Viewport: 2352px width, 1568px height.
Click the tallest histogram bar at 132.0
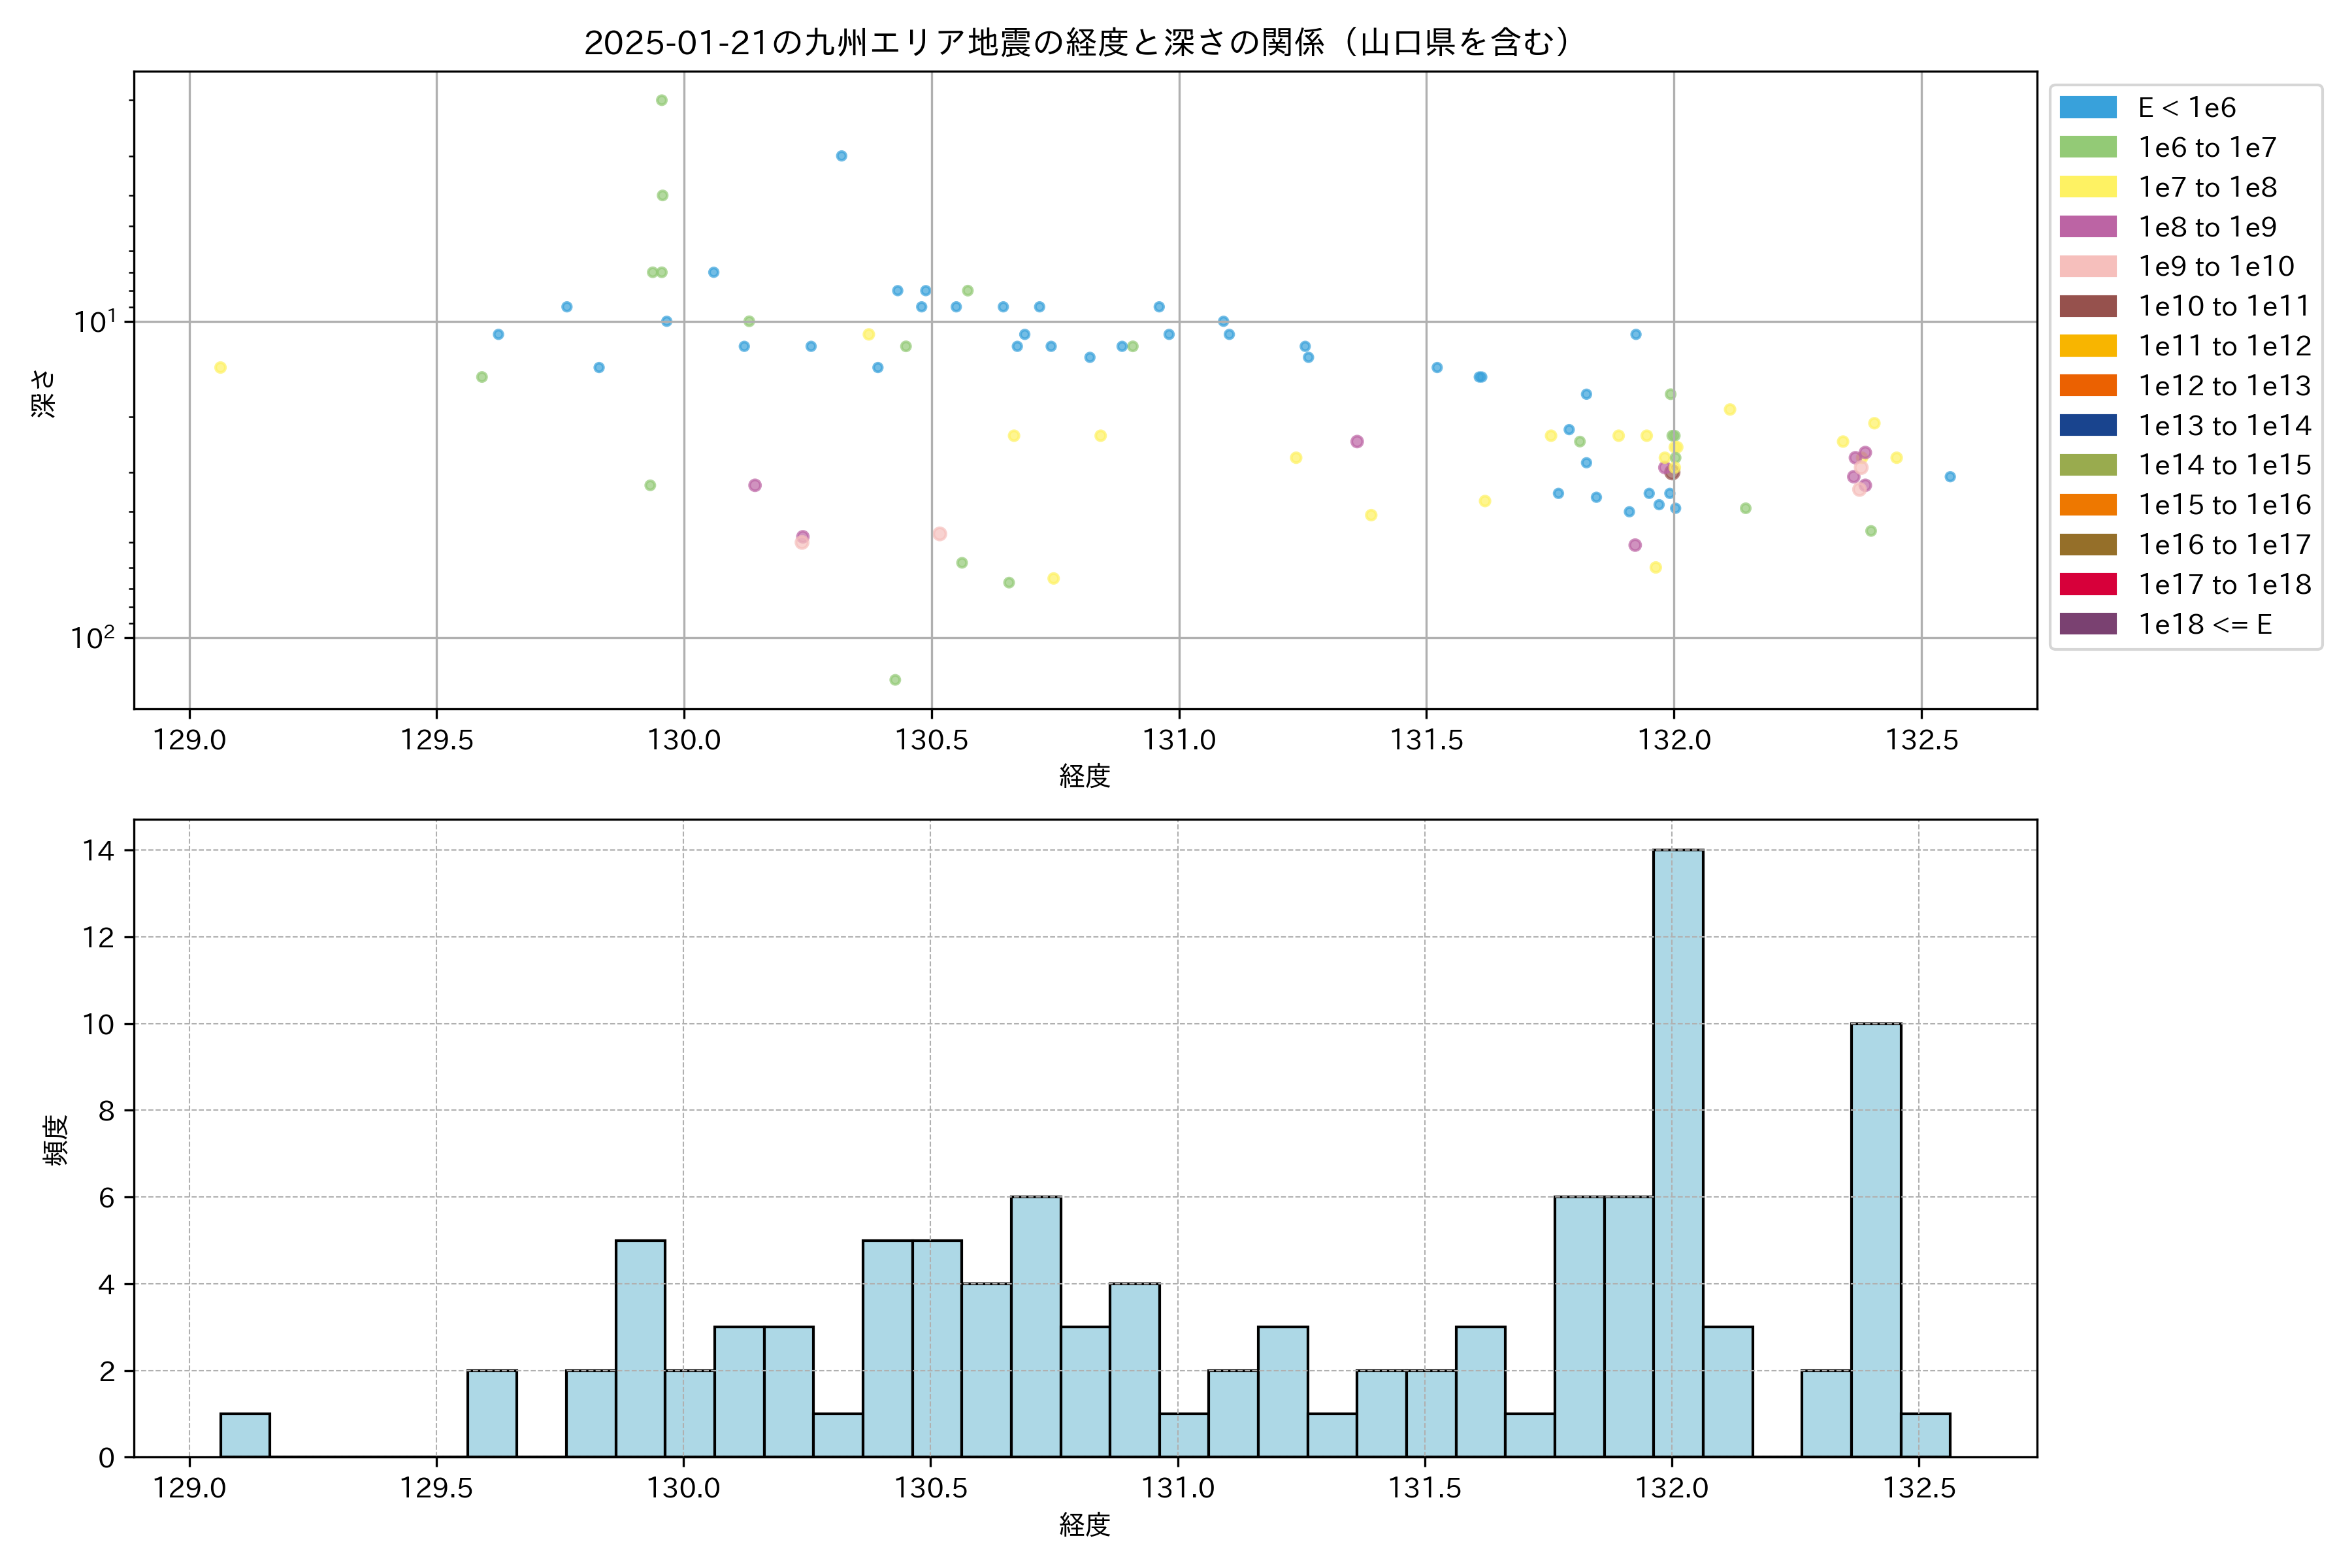pos(1677,1152)
